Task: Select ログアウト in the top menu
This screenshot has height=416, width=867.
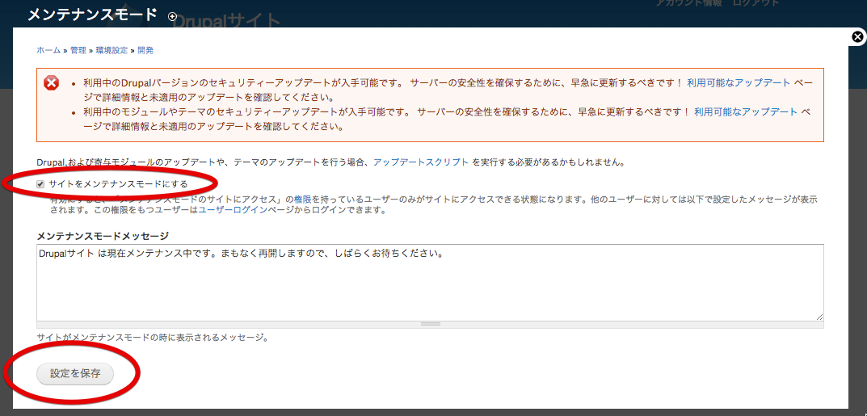Action: tap(755, 3)
